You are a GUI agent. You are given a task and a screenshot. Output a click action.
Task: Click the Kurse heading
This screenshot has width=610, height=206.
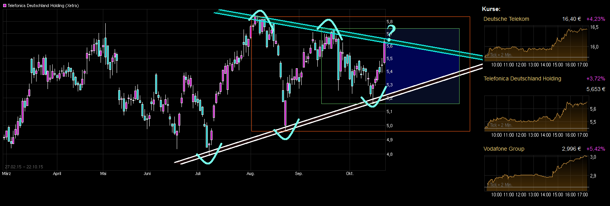(491, 9)
